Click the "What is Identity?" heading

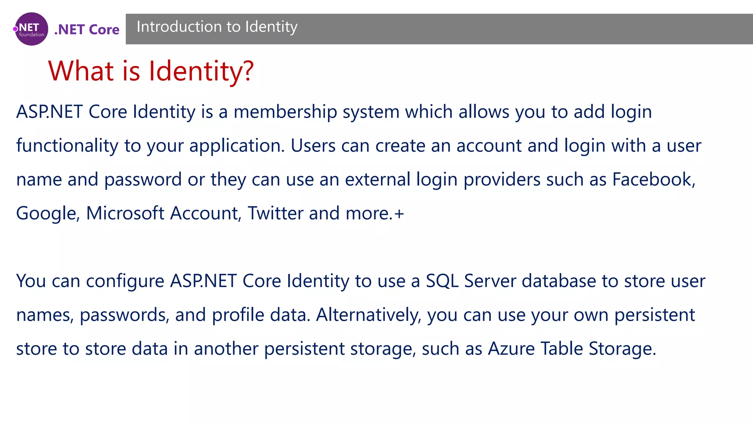tap(151, 71)
